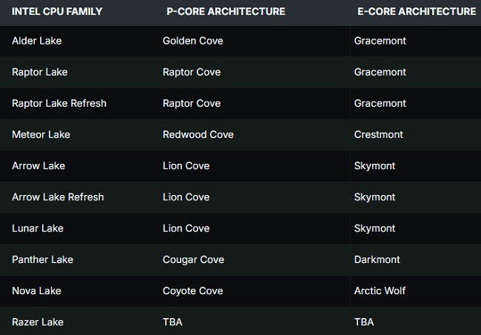Click the Coyote Cove cell

(x=192, y=291)
